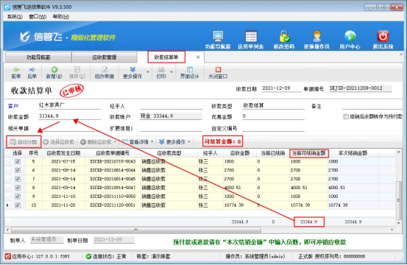Click cell 10774.39 in 应收金额 column
This screenshot has height=265, width=407.
tap(240, 205)
